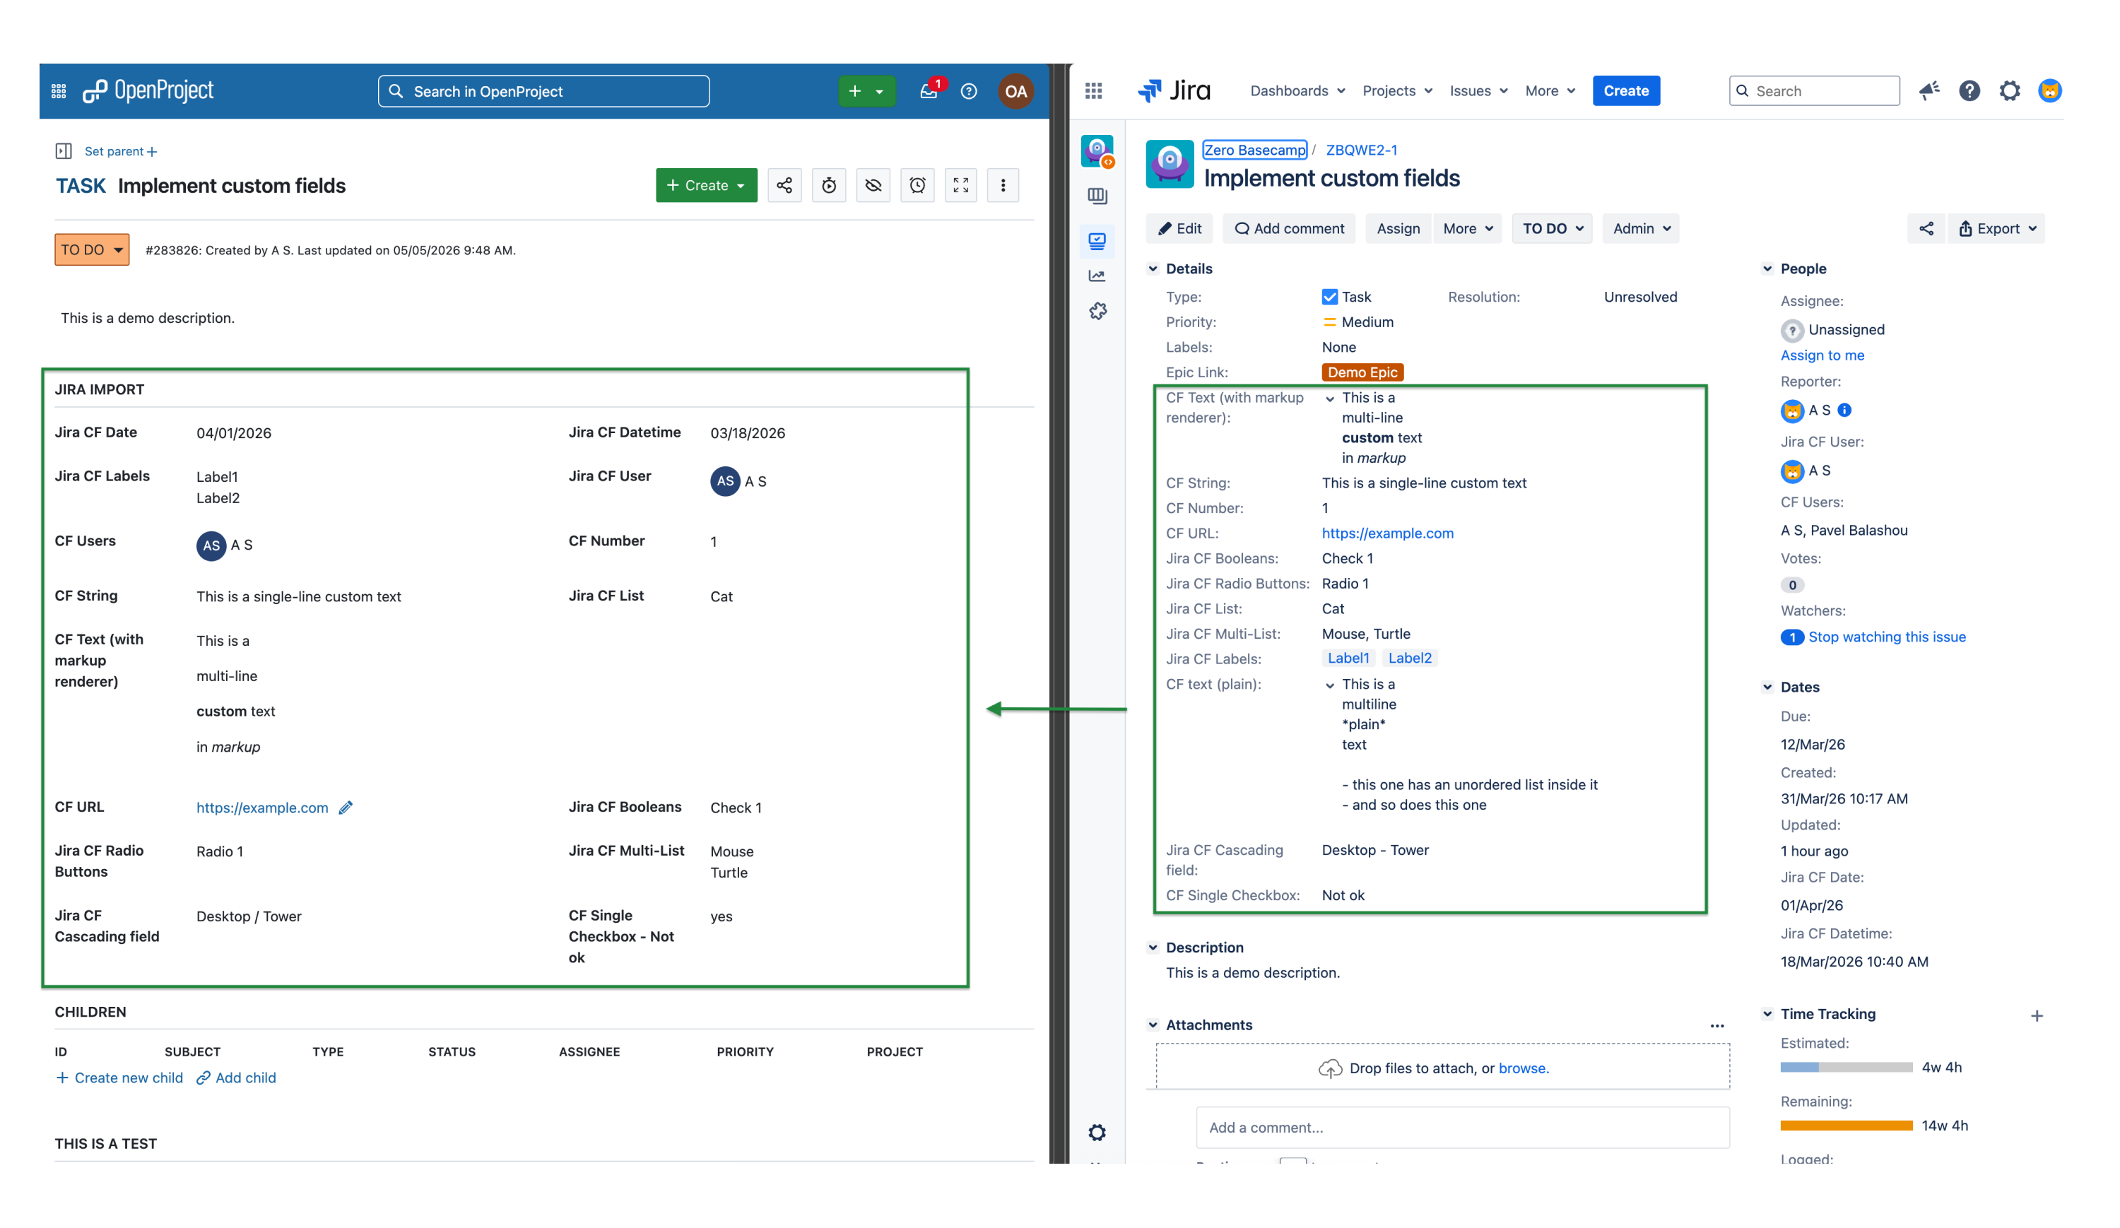Toggle the side panel icon beside Set parent

click(64, 151)
